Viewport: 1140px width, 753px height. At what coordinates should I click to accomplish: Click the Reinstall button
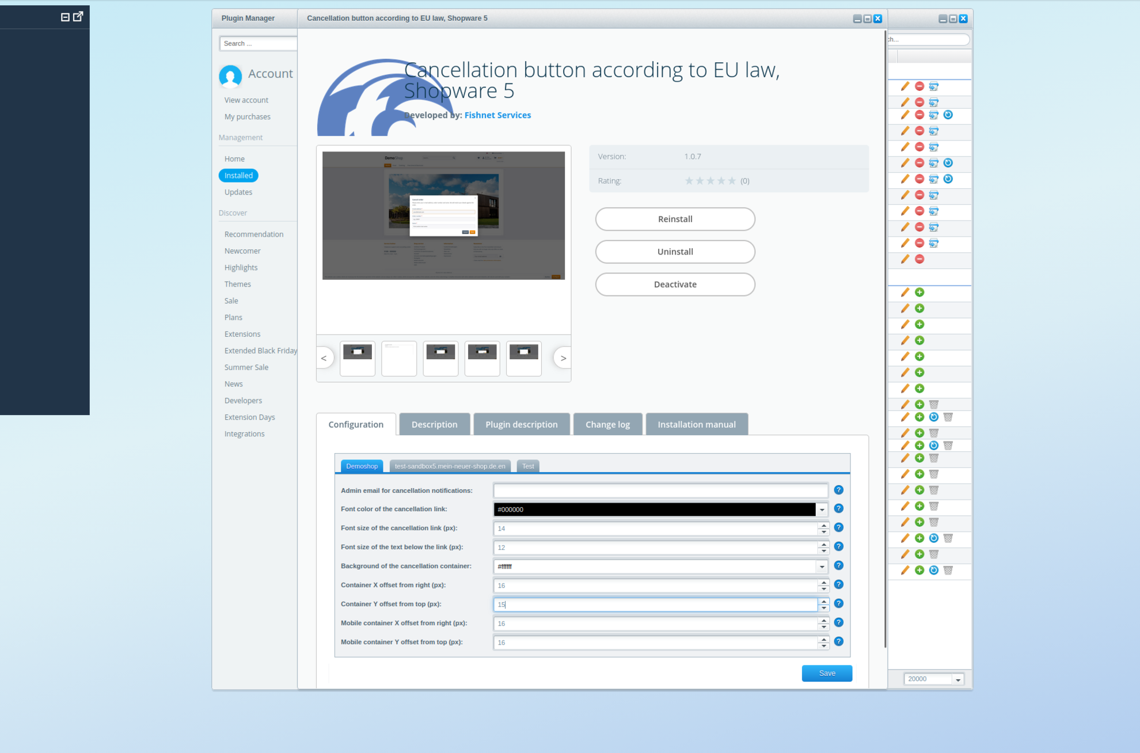675,219
